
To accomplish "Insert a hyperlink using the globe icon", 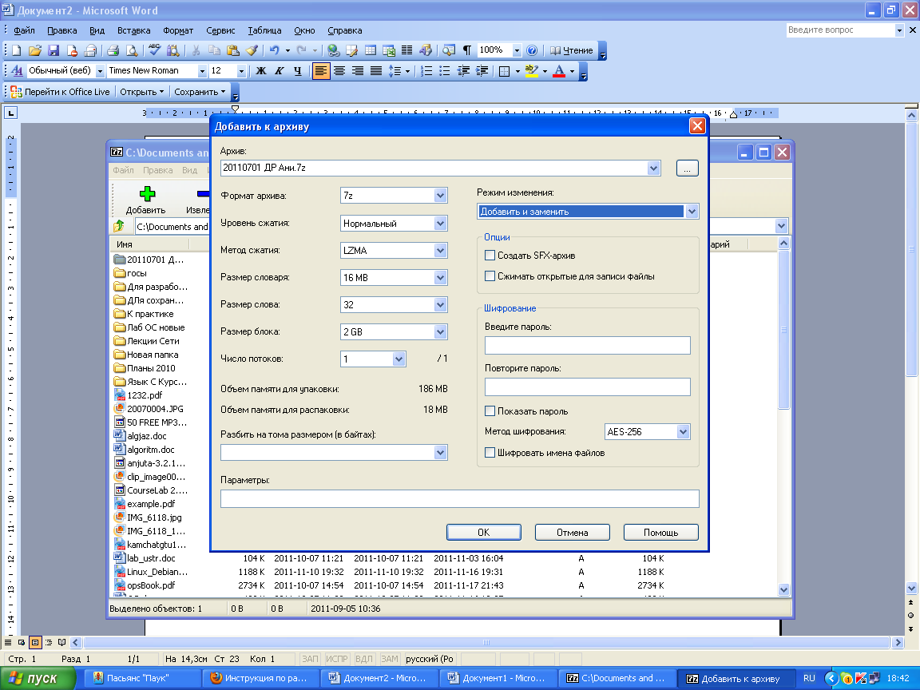I will coord(333,50).
